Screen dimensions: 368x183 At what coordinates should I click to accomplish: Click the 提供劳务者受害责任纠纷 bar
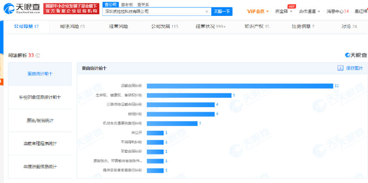pyautogui.click(x=155, y=170)
